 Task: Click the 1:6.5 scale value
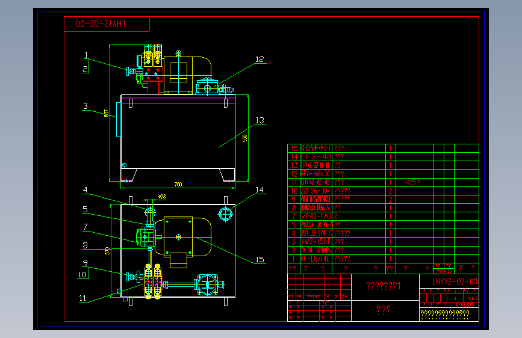pyautogui.click(x=473, y=298)
